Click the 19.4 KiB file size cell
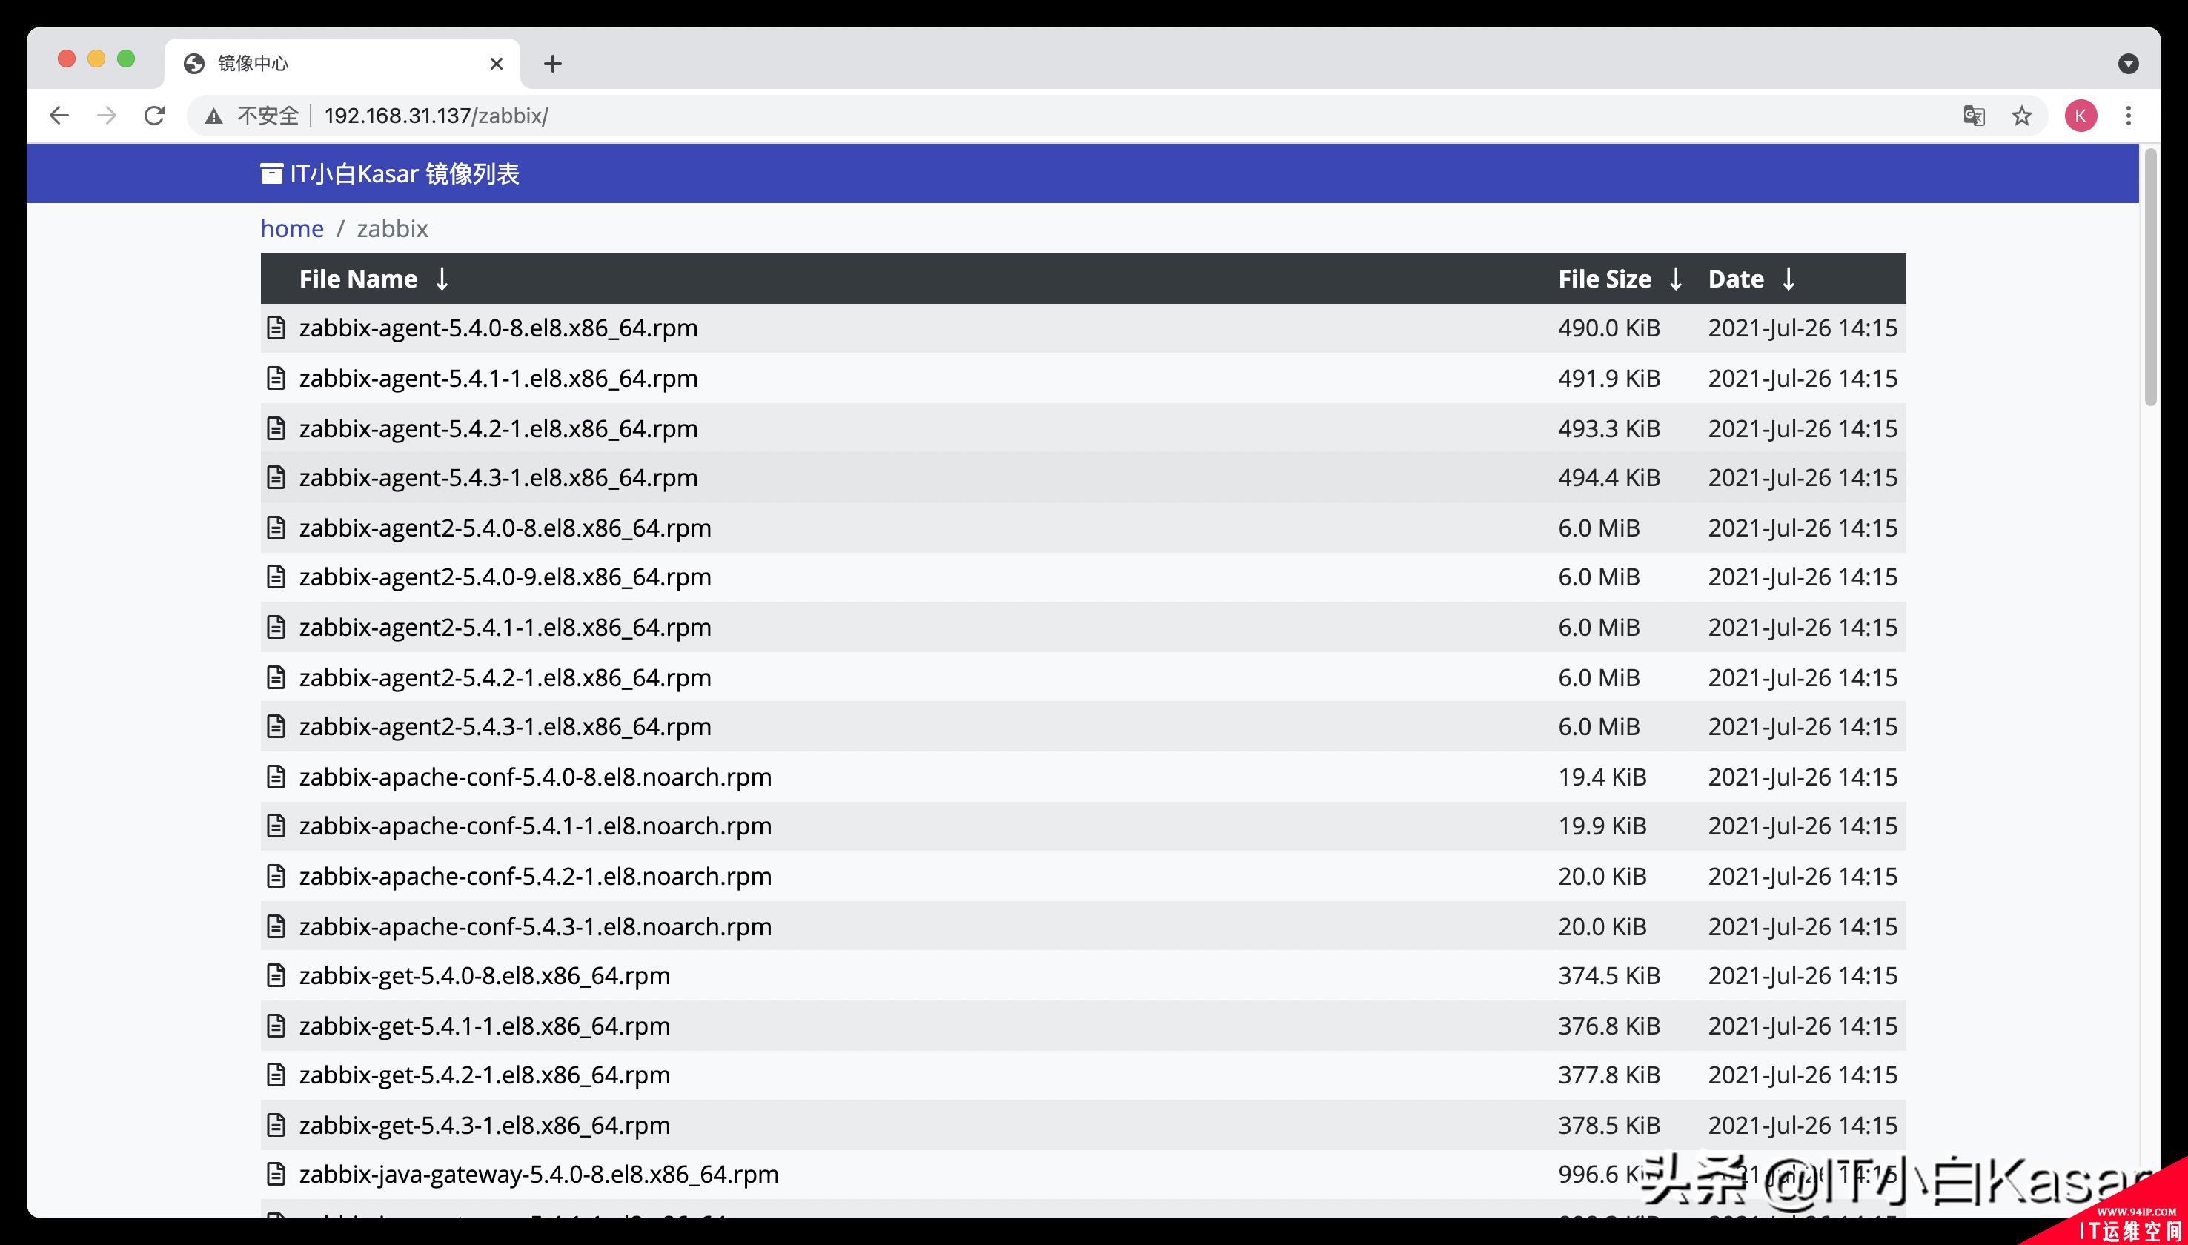The image size is (2188, 1245). point(1602,777)
